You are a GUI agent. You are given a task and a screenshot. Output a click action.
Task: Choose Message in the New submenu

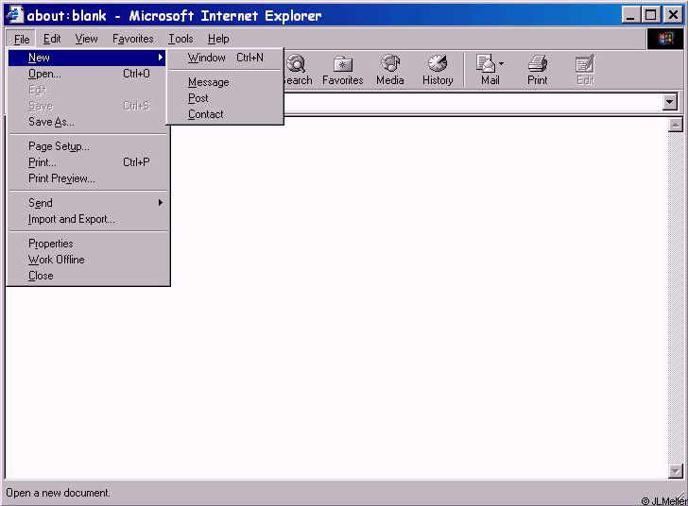225,82
